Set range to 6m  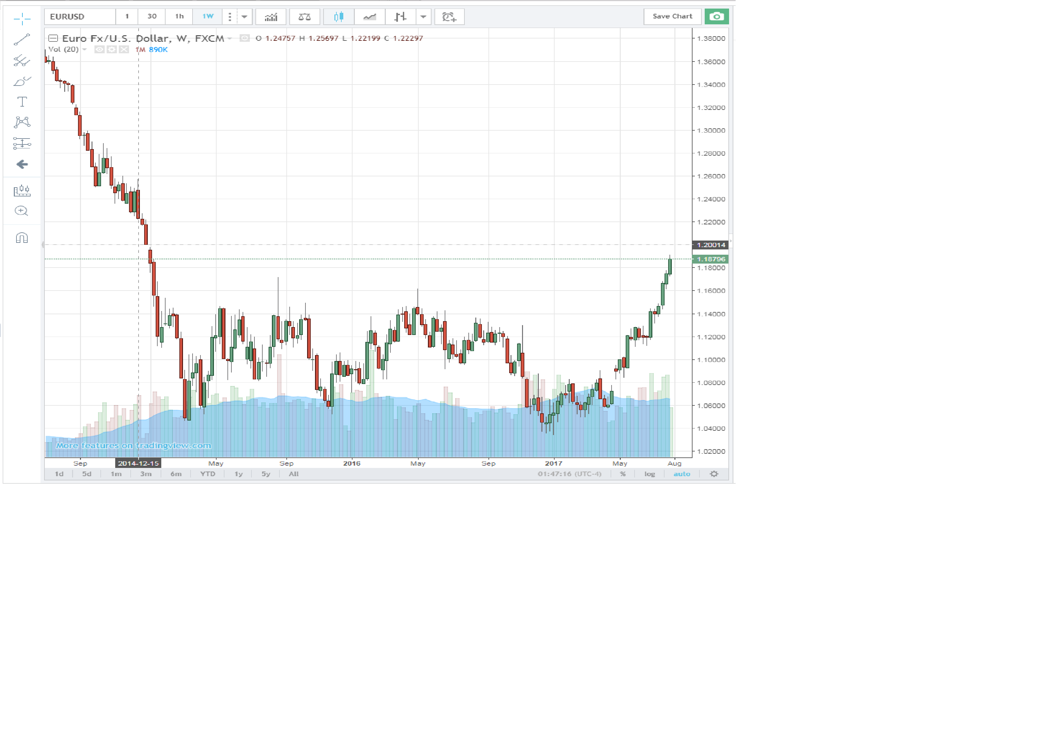176,474
